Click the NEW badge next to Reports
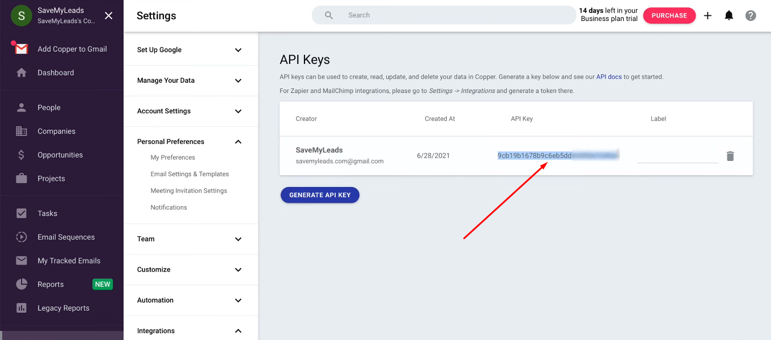 (x=103, y=284)
